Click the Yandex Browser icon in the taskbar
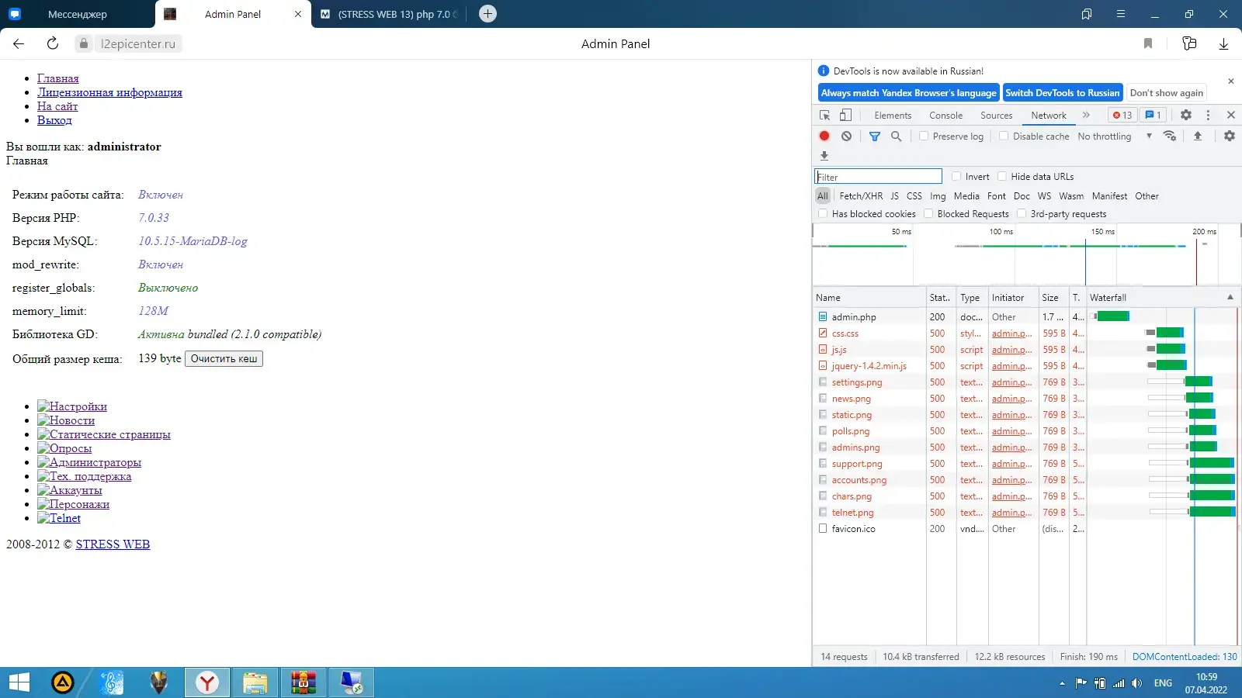 tap(206, 682)
